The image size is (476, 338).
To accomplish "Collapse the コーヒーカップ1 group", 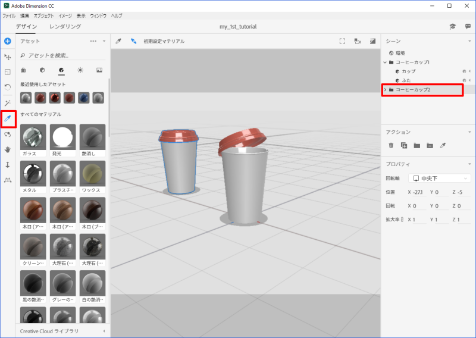I will point(385,62).
